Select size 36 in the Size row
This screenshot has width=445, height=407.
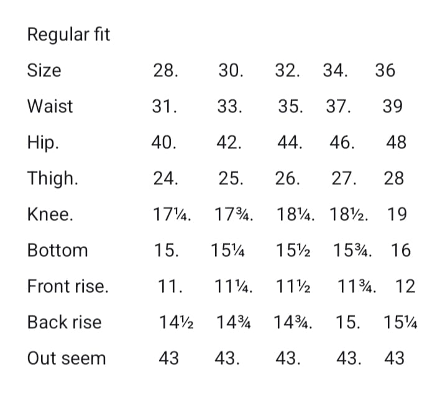click(x=385, y=71)
